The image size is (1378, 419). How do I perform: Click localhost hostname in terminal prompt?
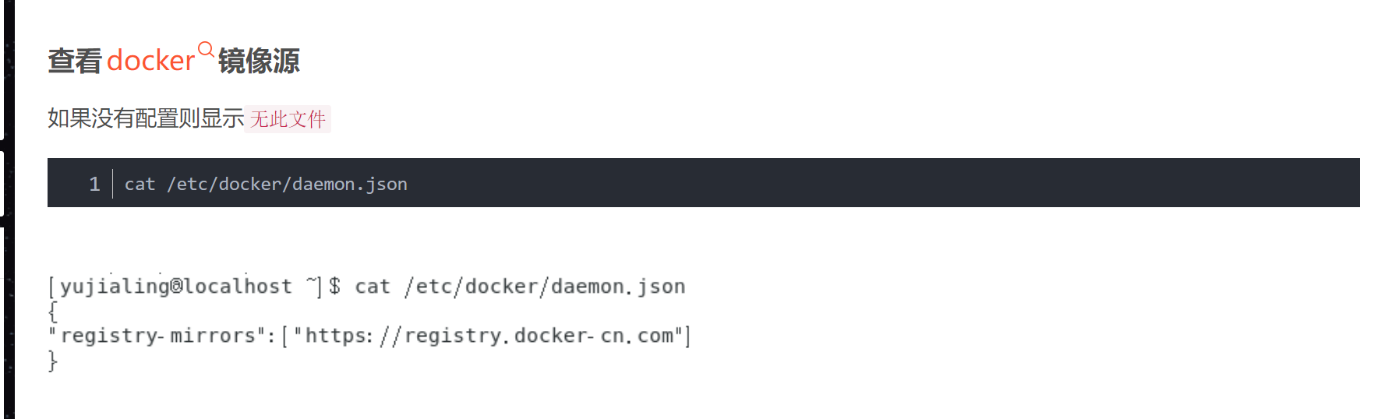(x=238, y=287)
